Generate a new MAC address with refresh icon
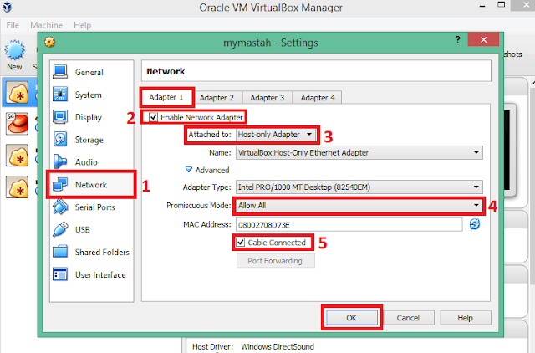535x353 pixels. coord(475,224)
